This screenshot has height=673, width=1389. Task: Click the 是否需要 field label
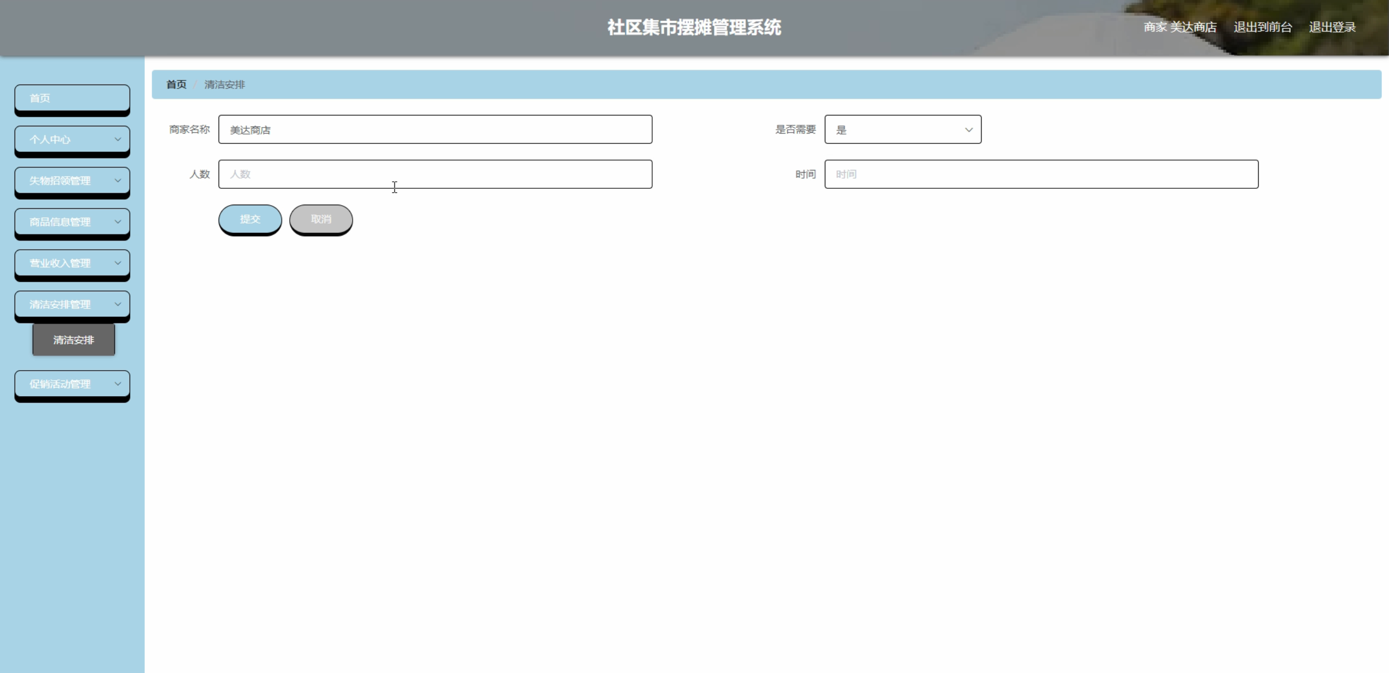pyautogui.click(x=795, y=130)
